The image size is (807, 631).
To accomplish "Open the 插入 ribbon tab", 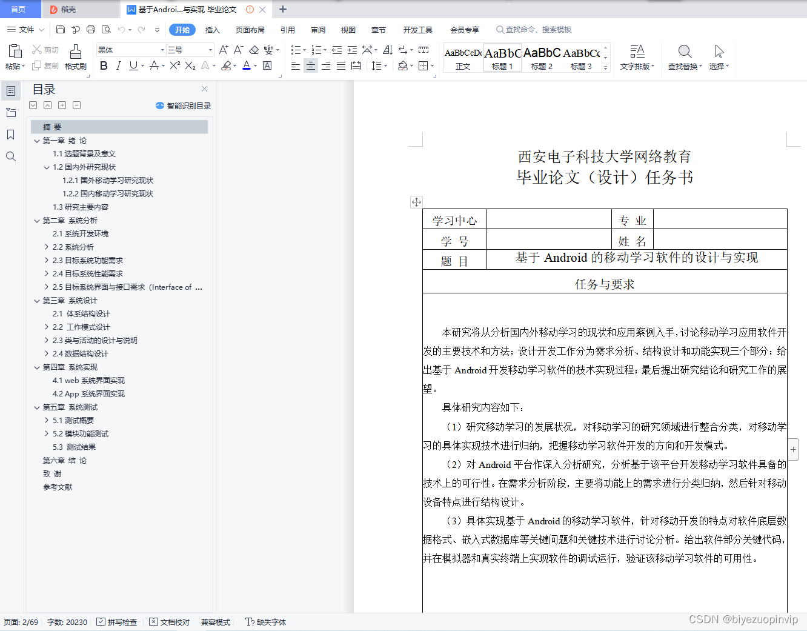I will pos(213,29).
